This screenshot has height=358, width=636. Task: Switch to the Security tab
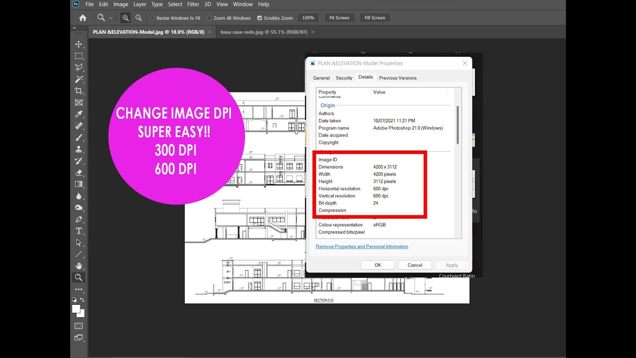(x=344, y=78)
